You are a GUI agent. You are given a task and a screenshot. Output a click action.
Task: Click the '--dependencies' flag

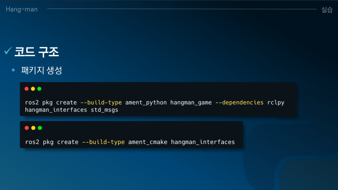pos(239,103)
